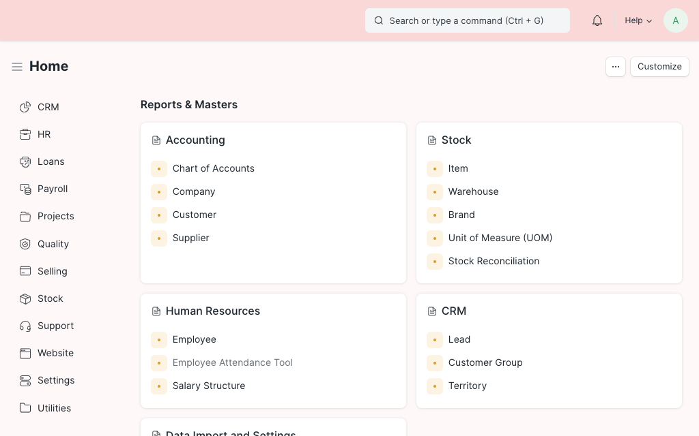
Task: Open Customer Group link
Action: pos(485,362)
